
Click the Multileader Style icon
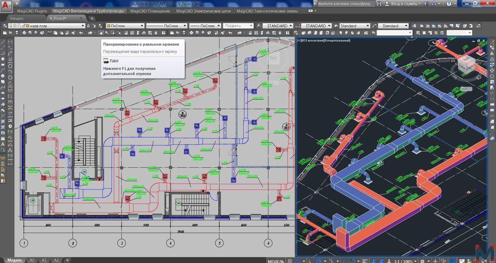point(374,26)
